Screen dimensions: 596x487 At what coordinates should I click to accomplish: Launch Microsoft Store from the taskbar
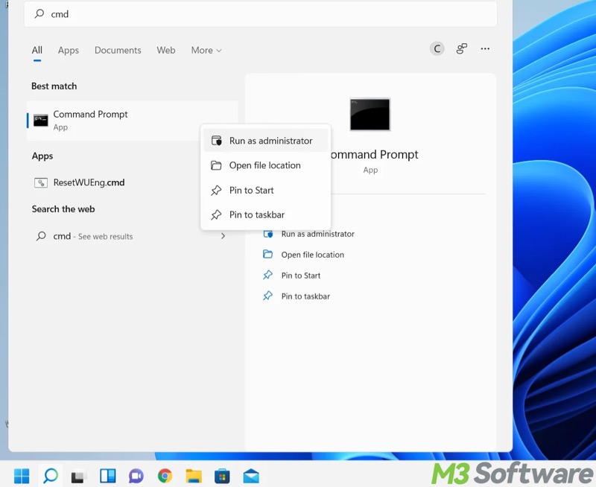point(222,476)
